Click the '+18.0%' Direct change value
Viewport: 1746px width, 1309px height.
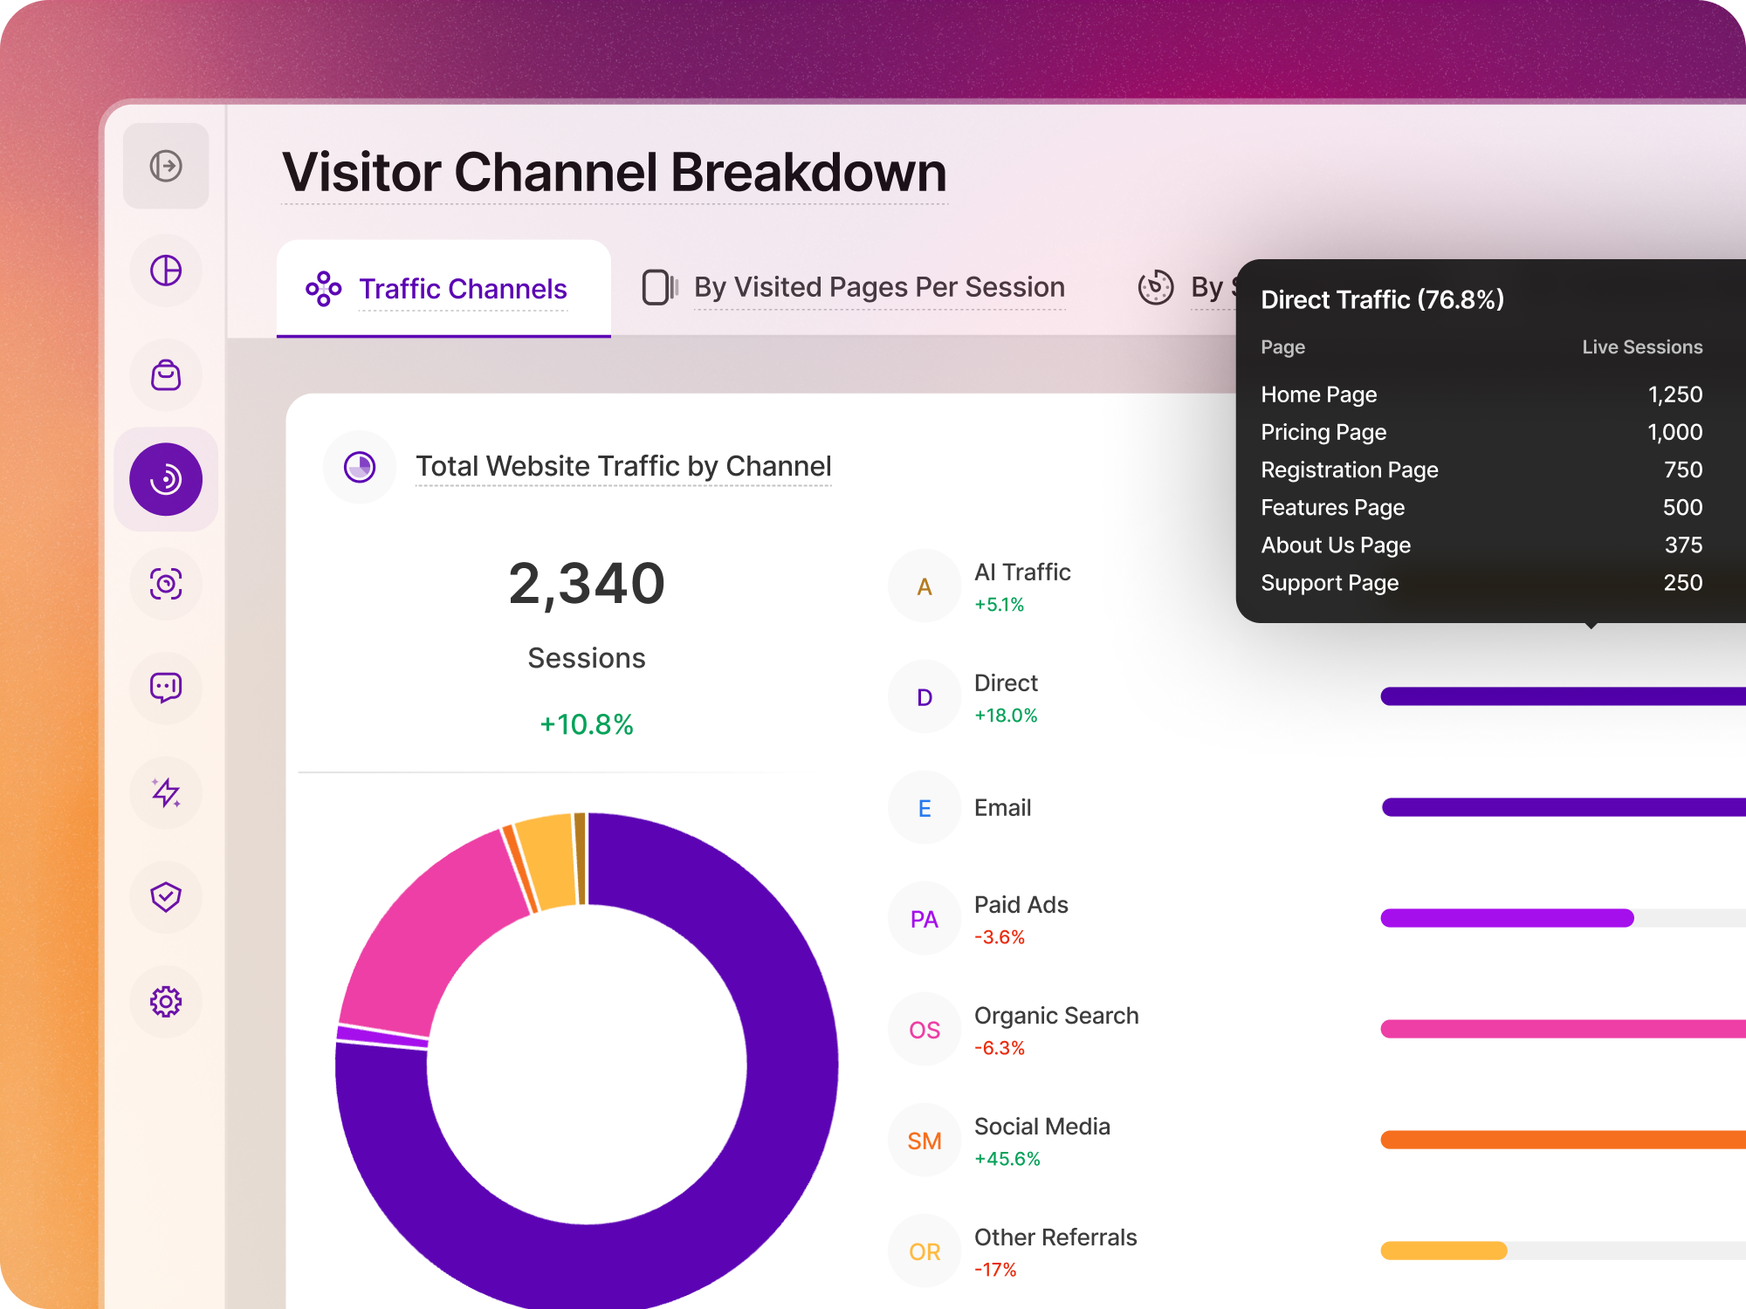point(1006,716)
